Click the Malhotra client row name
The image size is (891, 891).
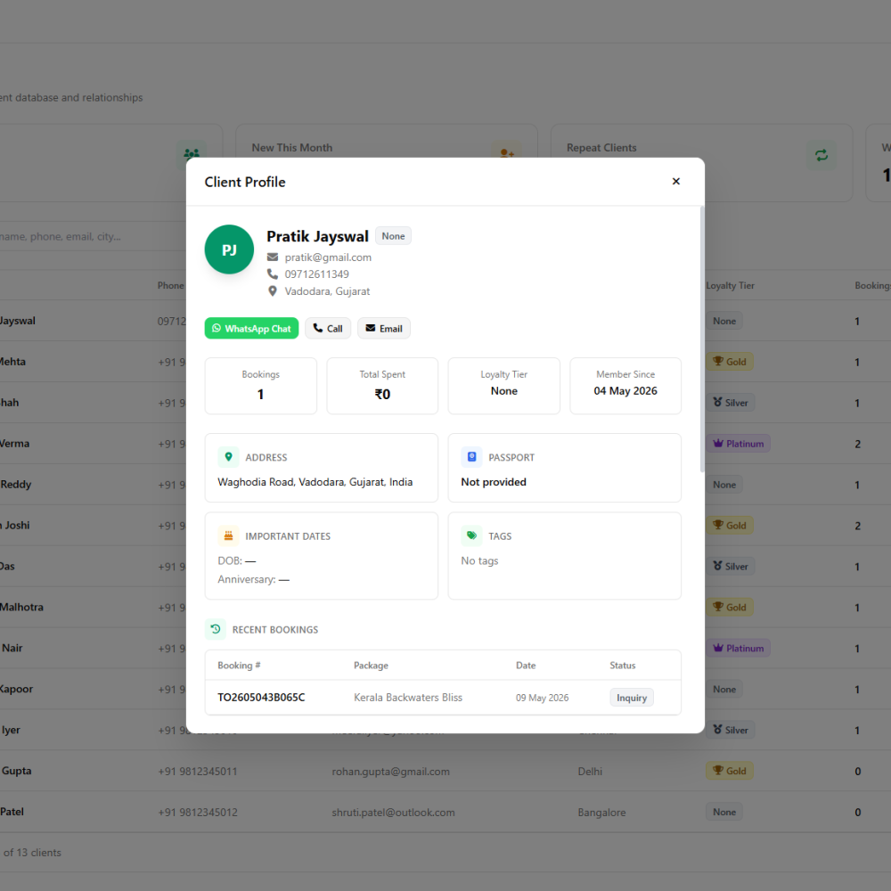tap(21, 608)
